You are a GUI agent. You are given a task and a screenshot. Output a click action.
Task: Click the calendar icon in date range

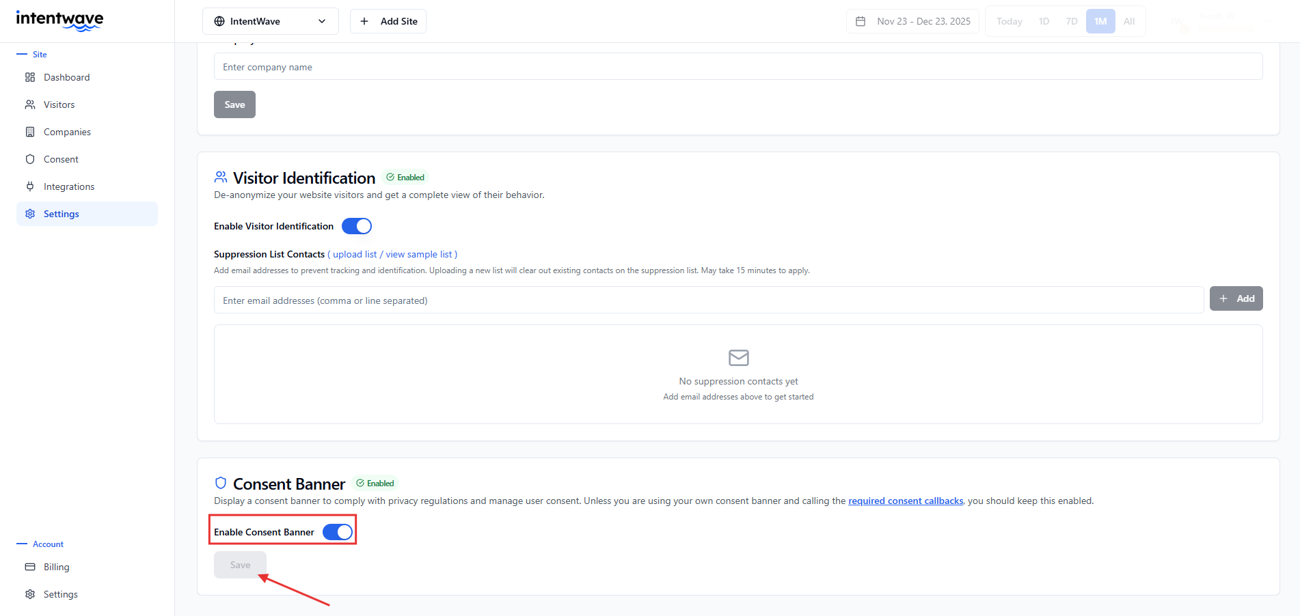click(x=861, y=21)
